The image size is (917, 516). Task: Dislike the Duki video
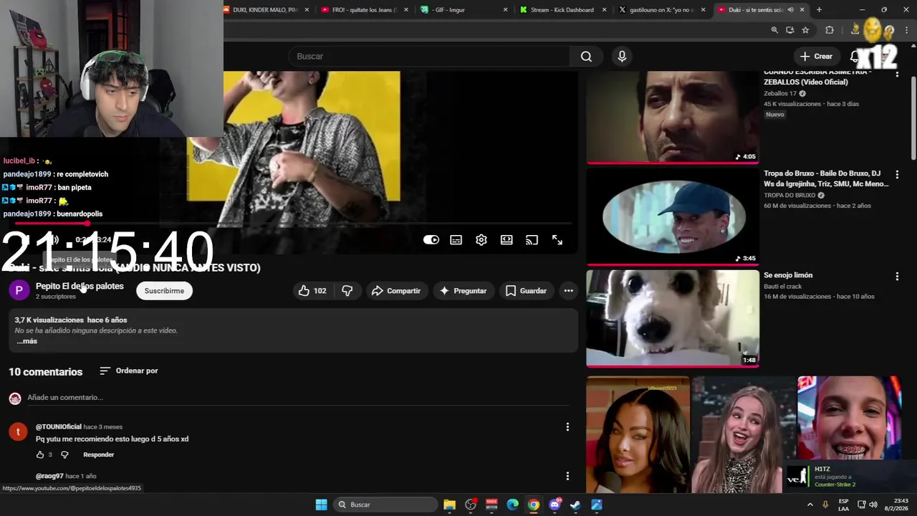pyautogui.click(x=347, y=291)
